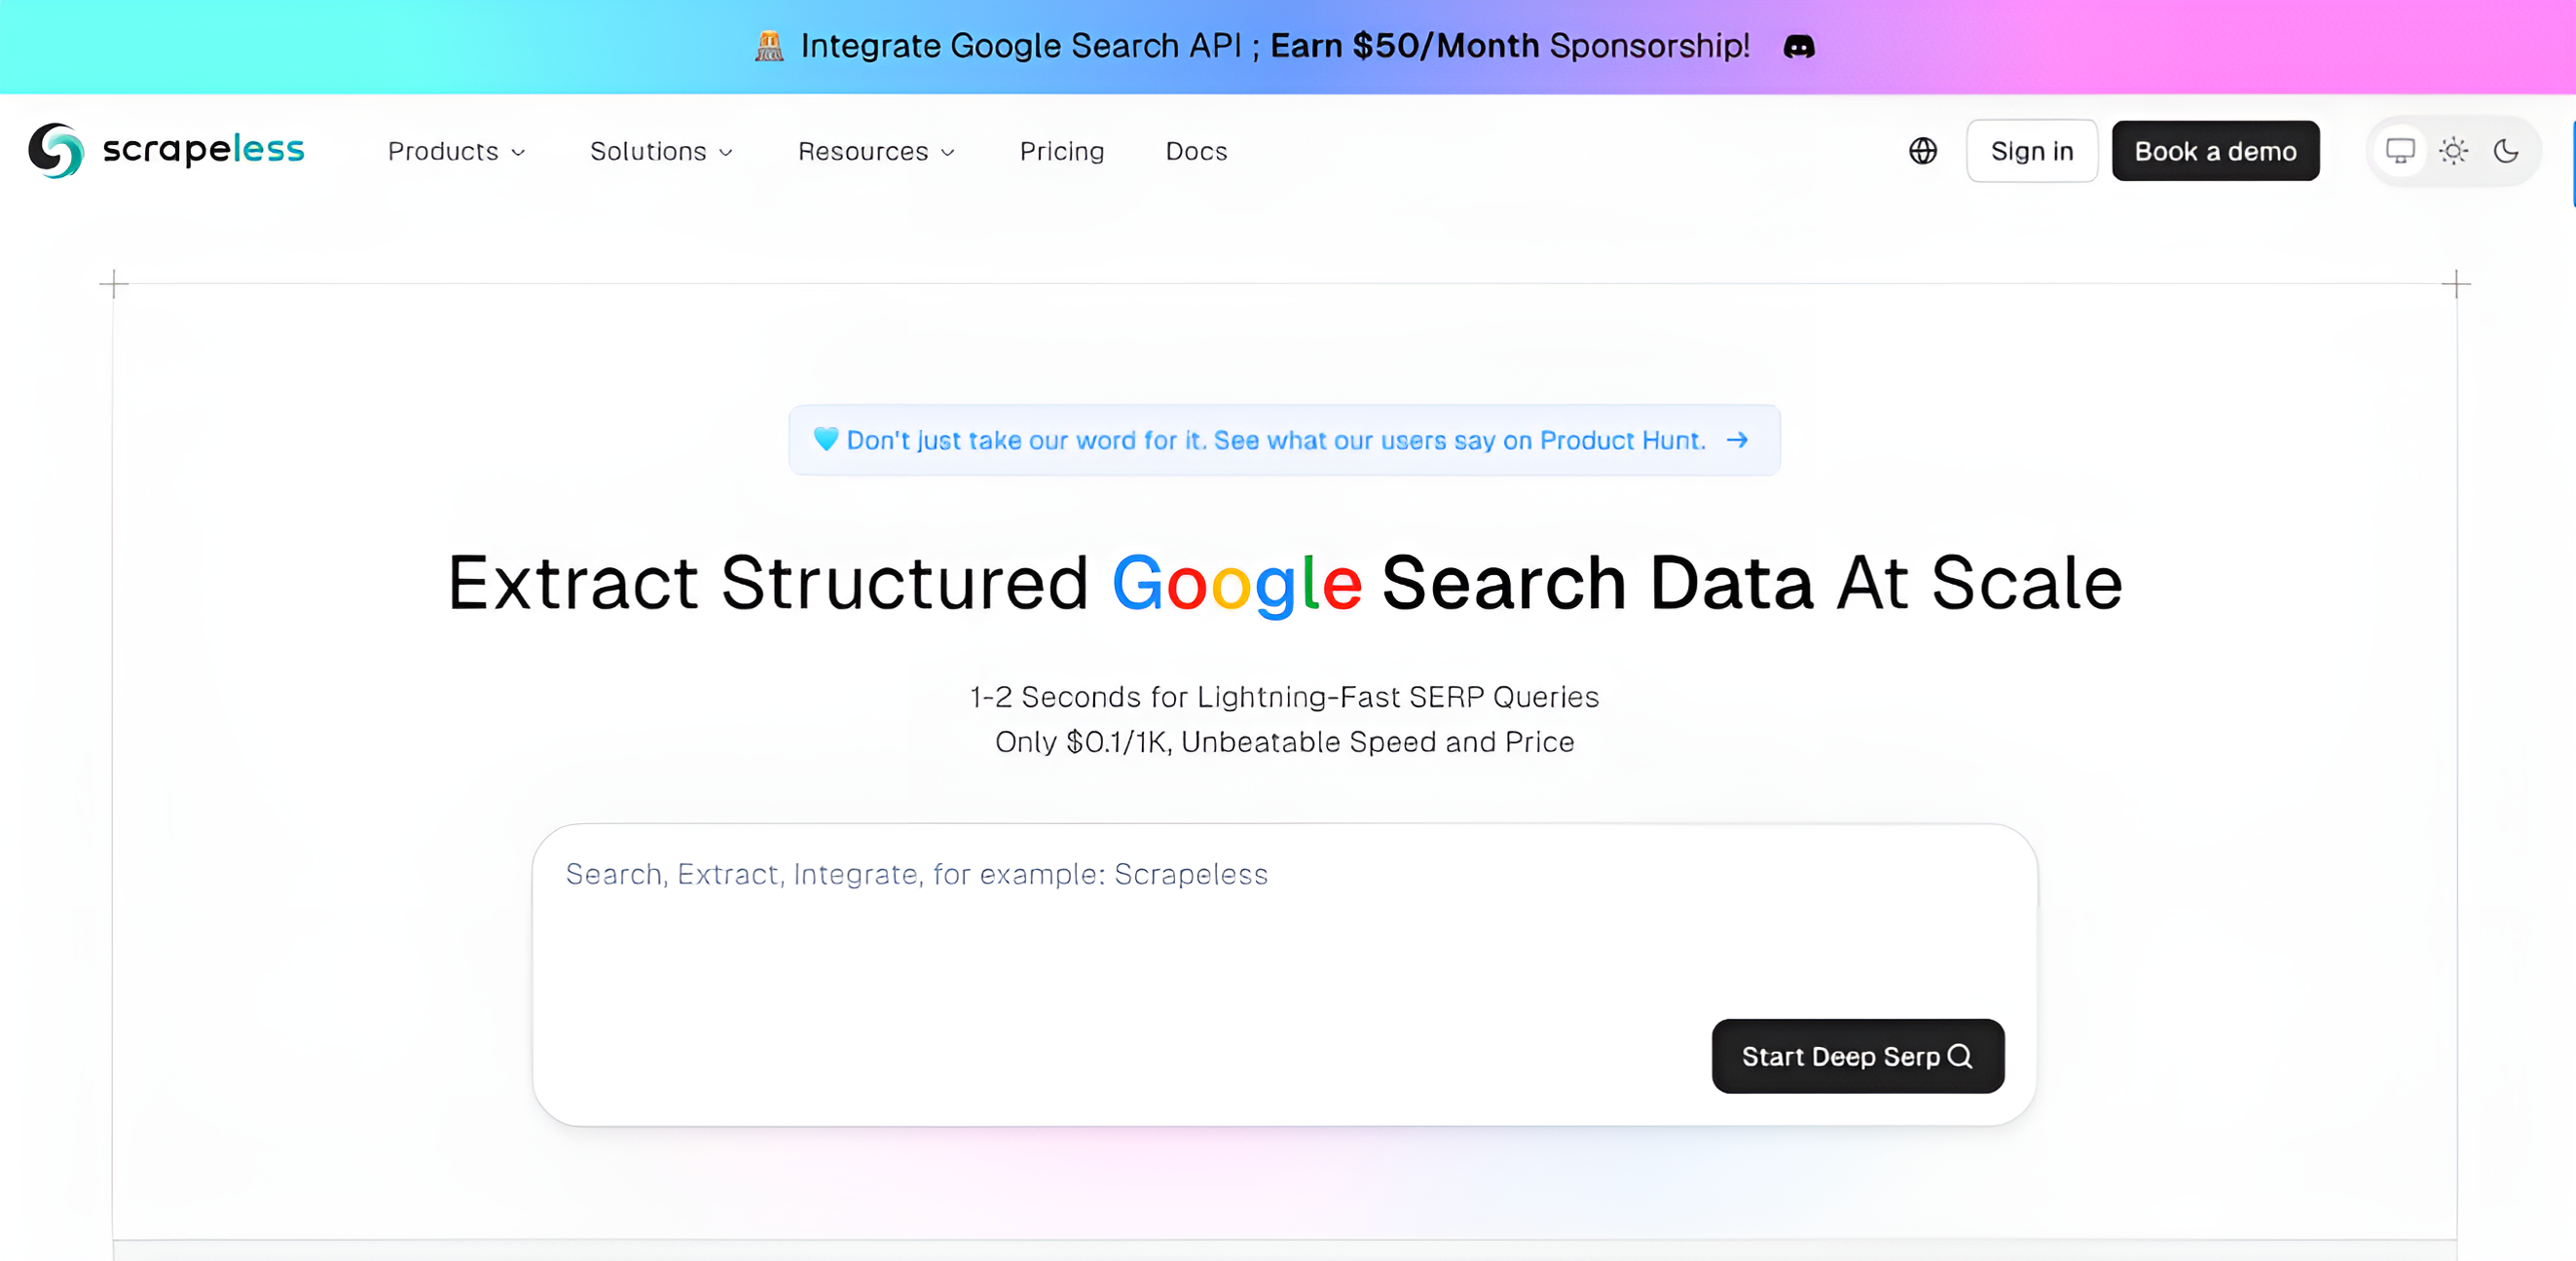2576x1261 pixels.
Task: Enable light mode with sun icon
Action: click(x=2453, y=151)
